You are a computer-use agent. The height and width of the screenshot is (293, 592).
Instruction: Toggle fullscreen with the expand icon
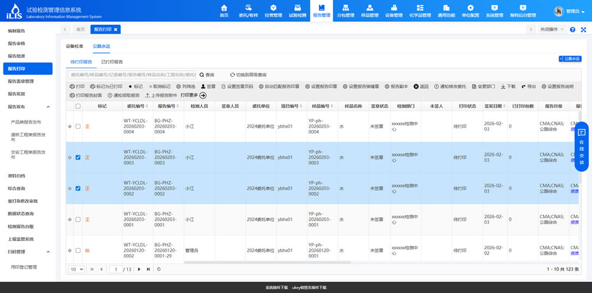point(584,30)
